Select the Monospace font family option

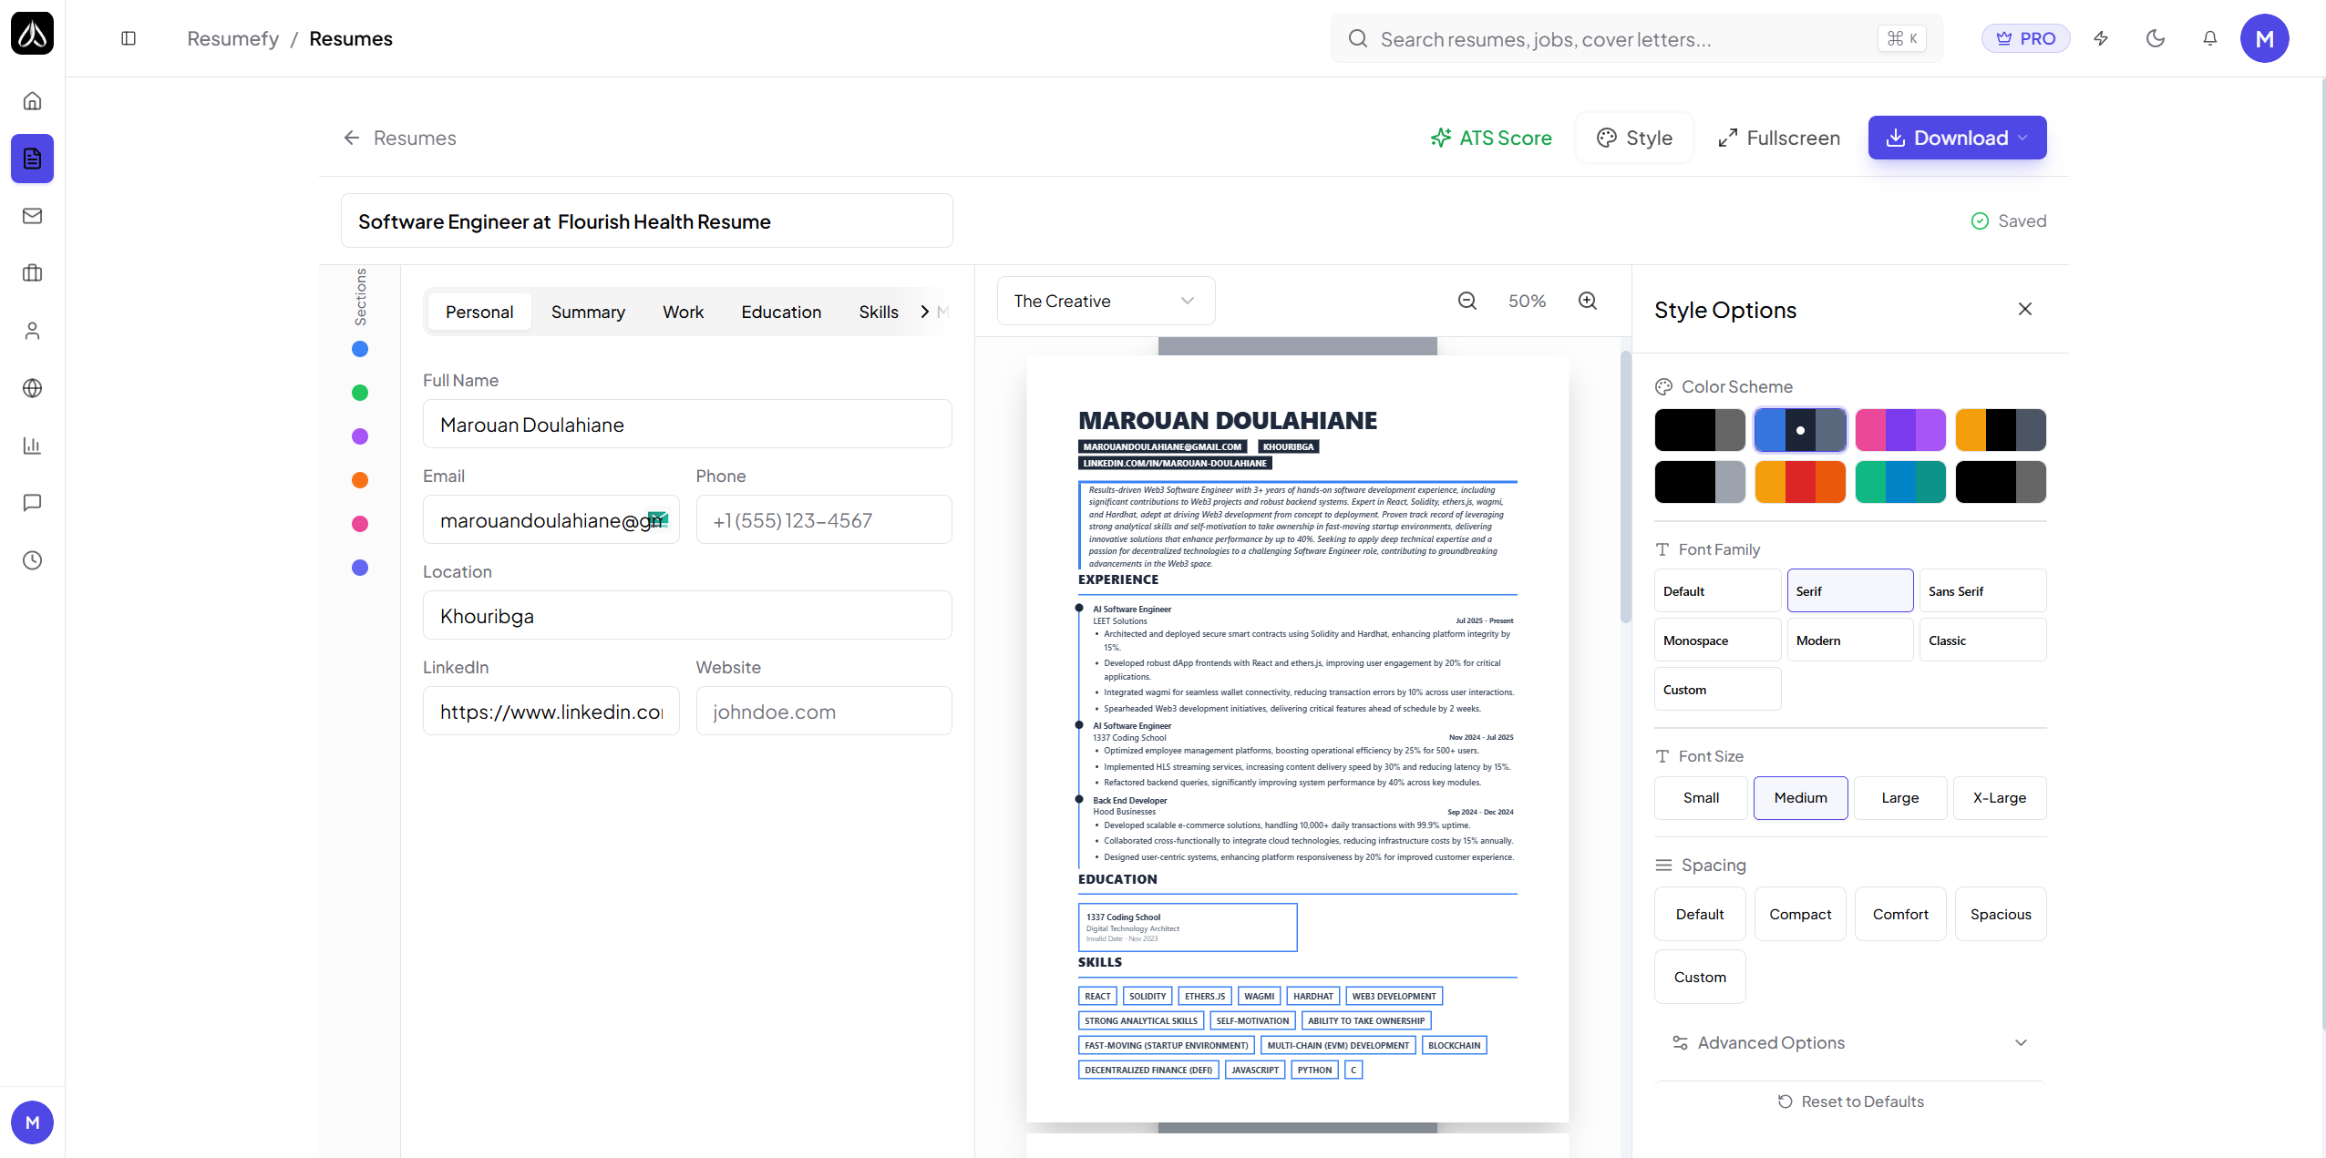(1716, 640)
